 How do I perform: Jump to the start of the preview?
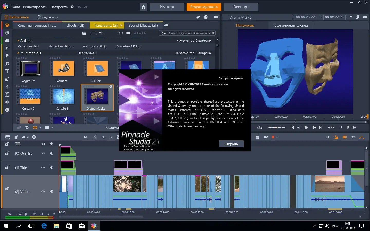click(292, 128)
